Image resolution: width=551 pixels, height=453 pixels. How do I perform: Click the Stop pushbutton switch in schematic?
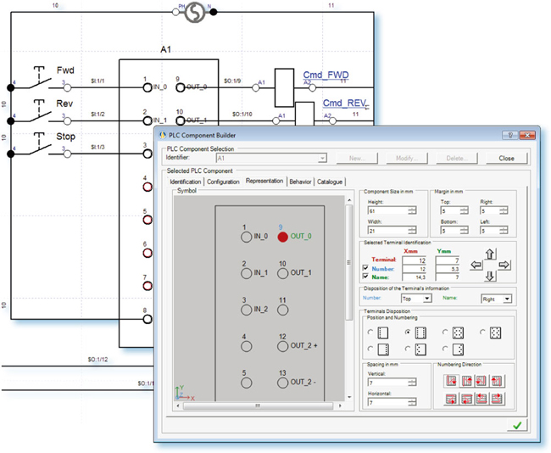[39, 145]
